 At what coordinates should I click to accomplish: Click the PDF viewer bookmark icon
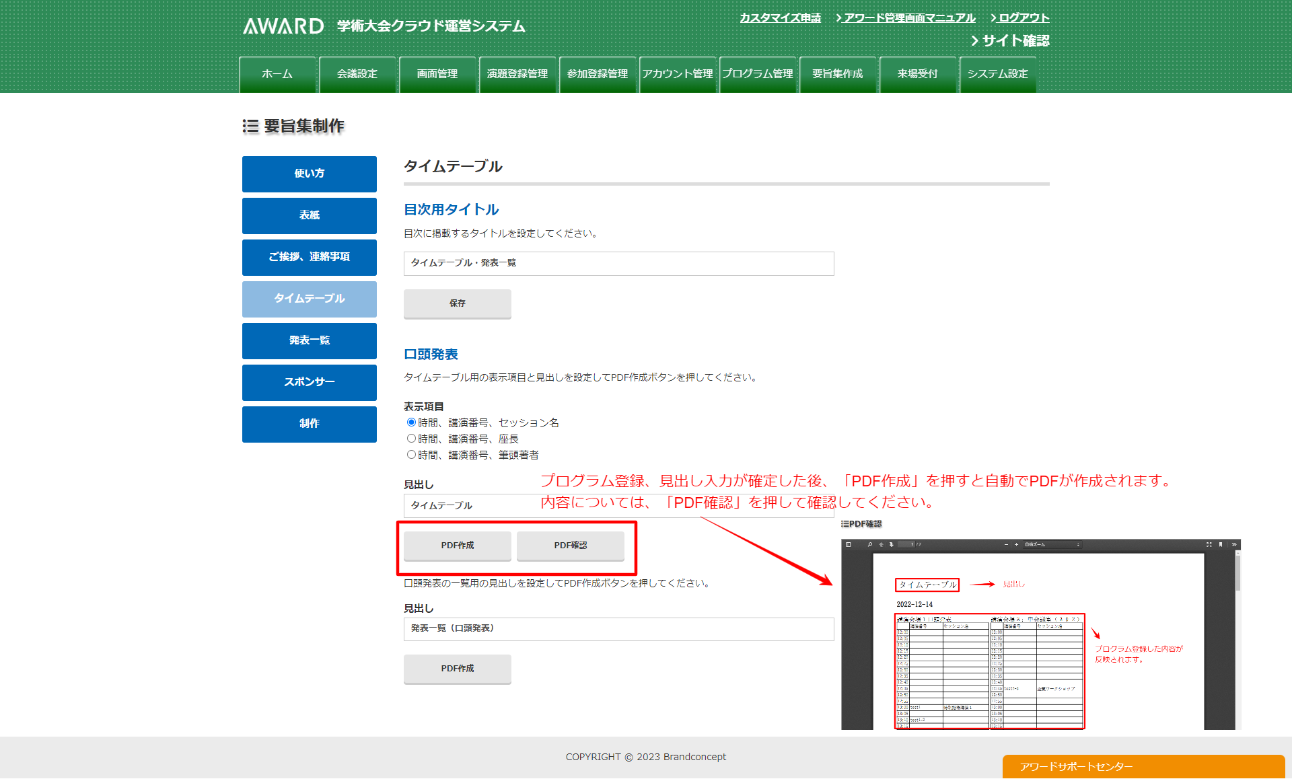[1221, 544]
